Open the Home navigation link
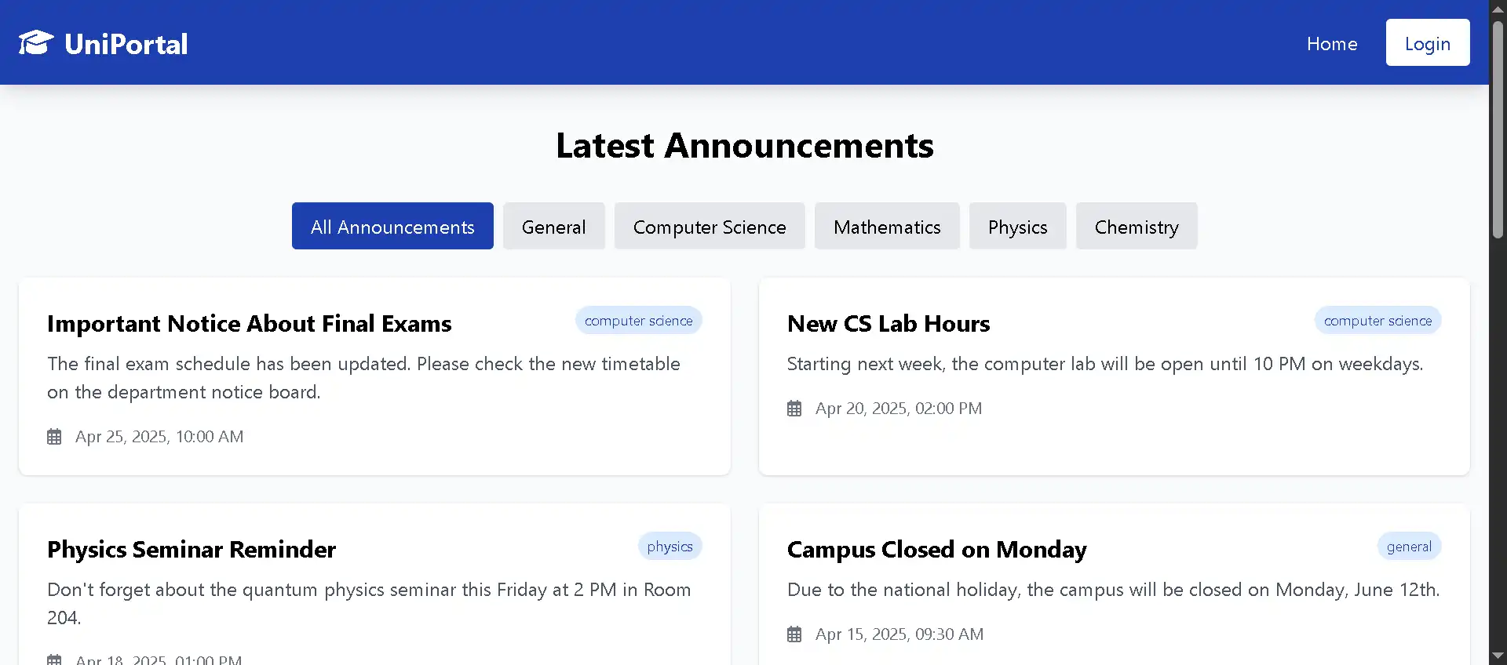1507x665 pixels. (x=1331, y=43)
